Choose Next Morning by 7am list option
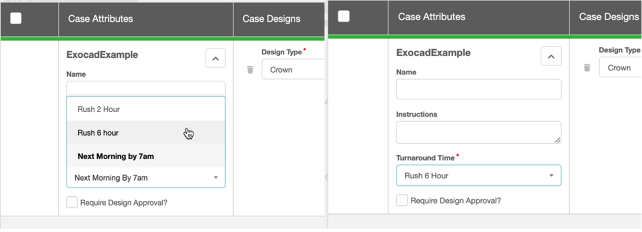642x232 pixels. pos(146,156)
